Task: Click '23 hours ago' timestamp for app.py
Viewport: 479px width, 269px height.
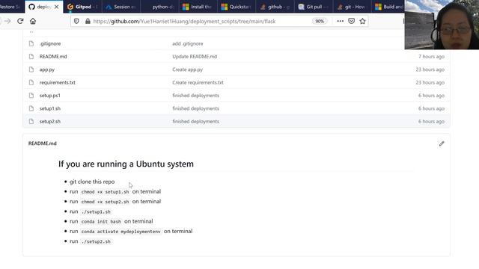Action: pyautogui.click(x=430, y=69)
